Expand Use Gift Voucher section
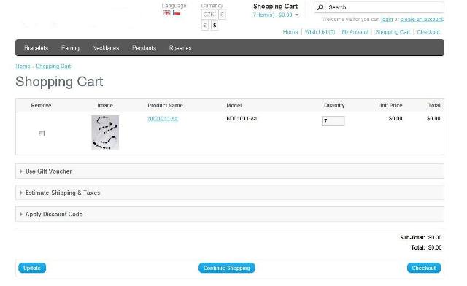This screenshot has width=467, height=286. (230, 171)
